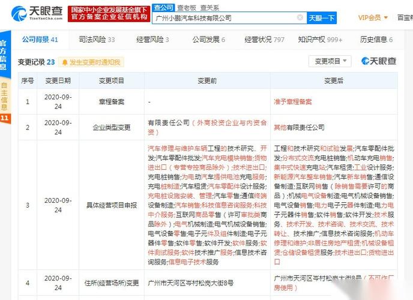Select the 自主信息 11 side tab
The image size is (413, 300).
[5, 101]
